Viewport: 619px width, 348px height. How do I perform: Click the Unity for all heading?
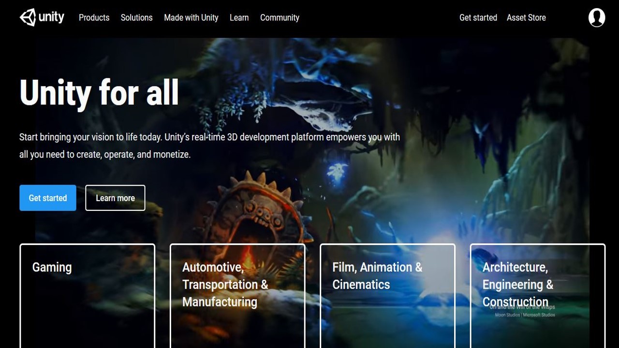click(x=99, y=93)
